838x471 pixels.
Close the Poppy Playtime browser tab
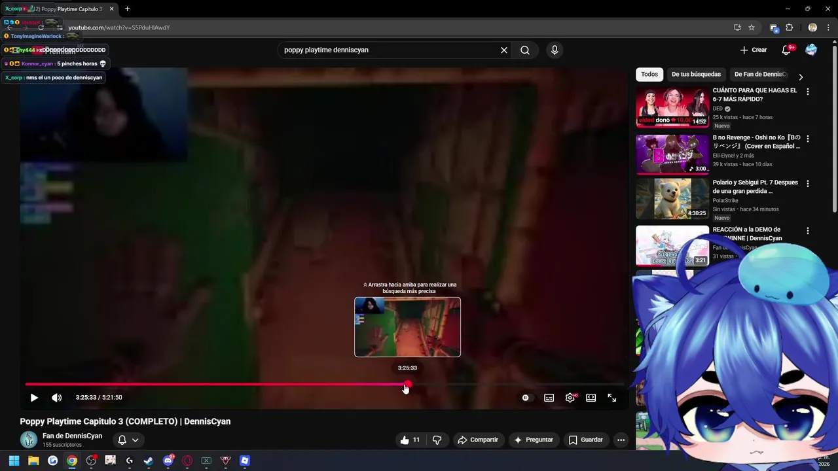111,9
